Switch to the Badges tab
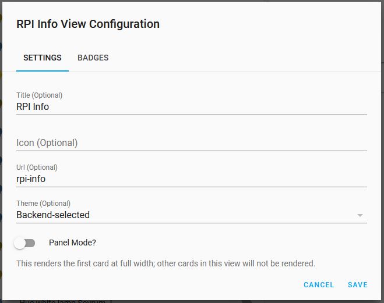Screen dimensions: 384x303 pyautogui.click(x=93, y=58)
